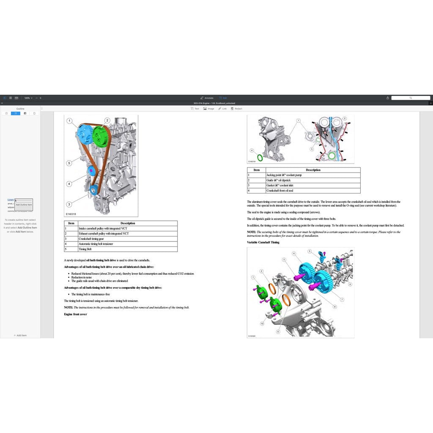The width and height of the screenshot is (433, 433).
Task: Increase zoom using the plus control
Action: pos(41,98)
